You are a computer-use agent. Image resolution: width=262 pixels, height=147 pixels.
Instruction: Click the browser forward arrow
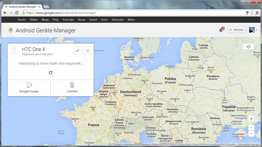click(11, 13)
